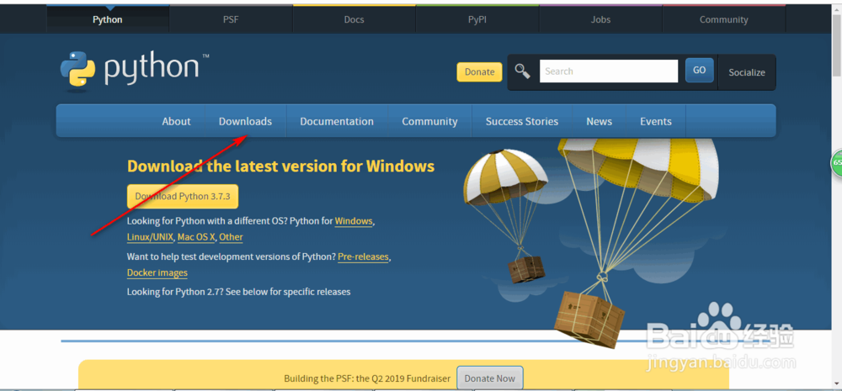The width and height of the screenshot is (842, 391).
Task: Switch to the PSF tab
Action: 231,19
